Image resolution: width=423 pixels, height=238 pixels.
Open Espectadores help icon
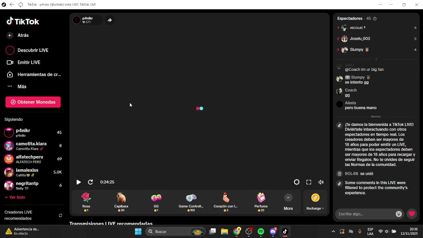(x=374, y=19)
